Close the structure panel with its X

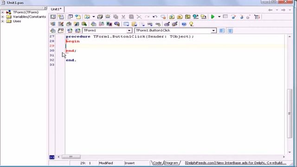click(x=45, y=8)
